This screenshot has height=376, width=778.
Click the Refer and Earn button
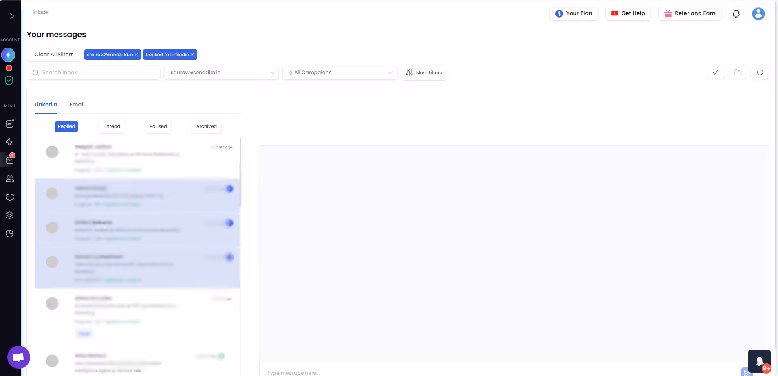pyautogui.click(x=690, y=13)
